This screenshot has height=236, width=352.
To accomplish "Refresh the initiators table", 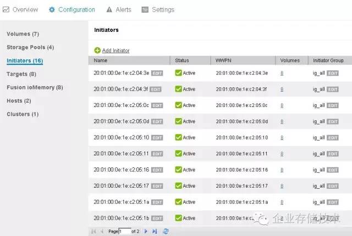I will (166, 231).
